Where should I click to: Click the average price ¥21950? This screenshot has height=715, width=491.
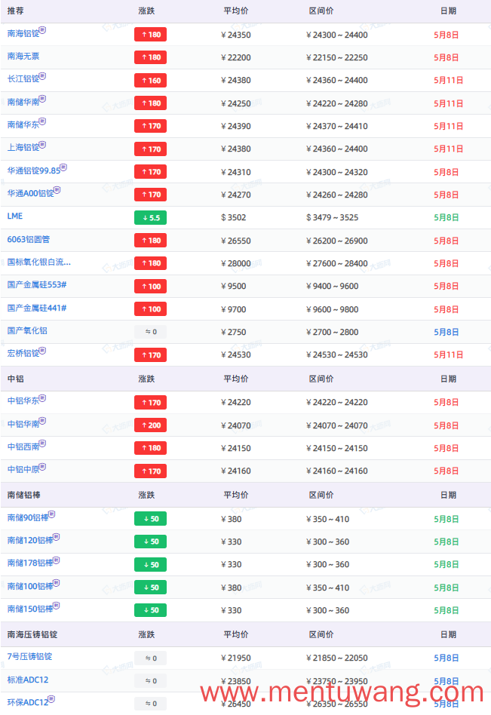point(236,658)
